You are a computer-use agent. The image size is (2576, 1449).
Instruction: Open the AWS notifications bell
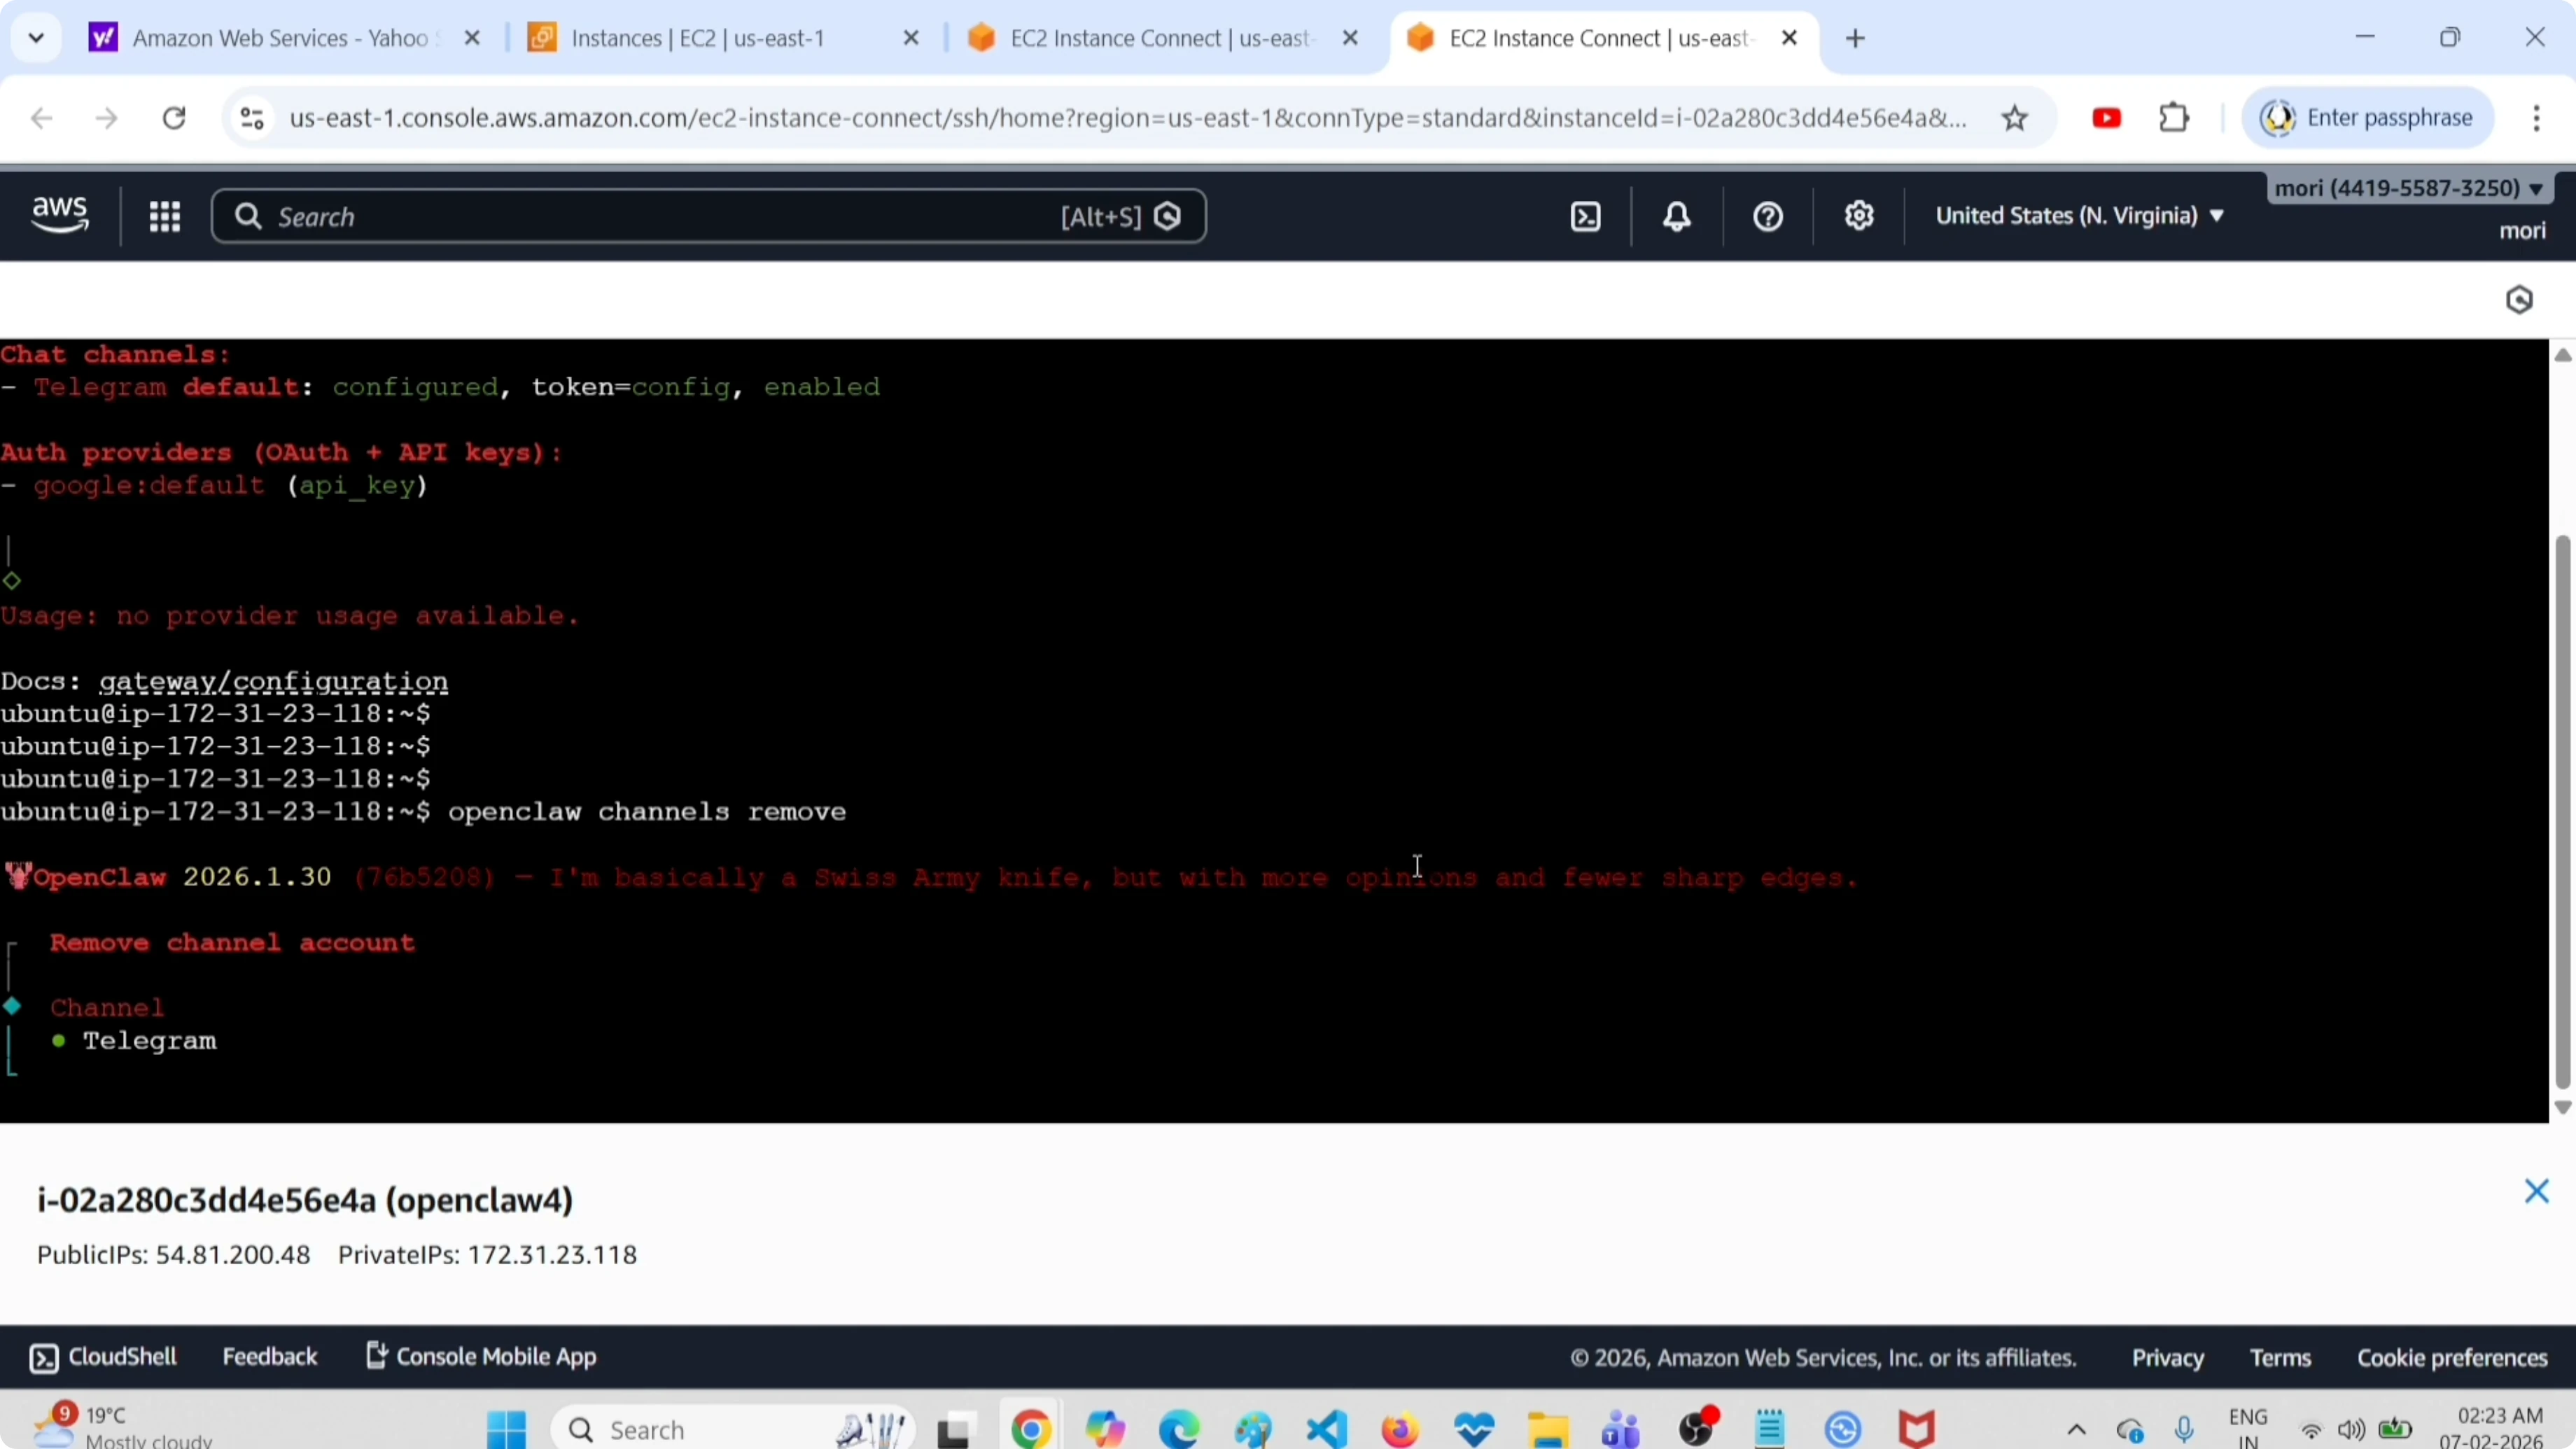1677,217
